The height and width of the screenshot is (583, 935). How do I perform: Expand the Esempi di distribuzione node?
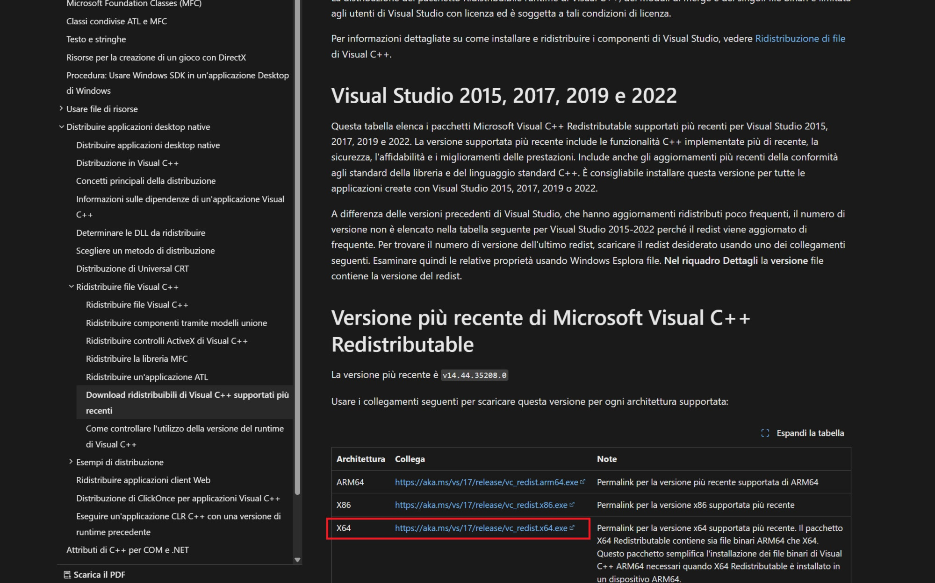pos(71,462)
